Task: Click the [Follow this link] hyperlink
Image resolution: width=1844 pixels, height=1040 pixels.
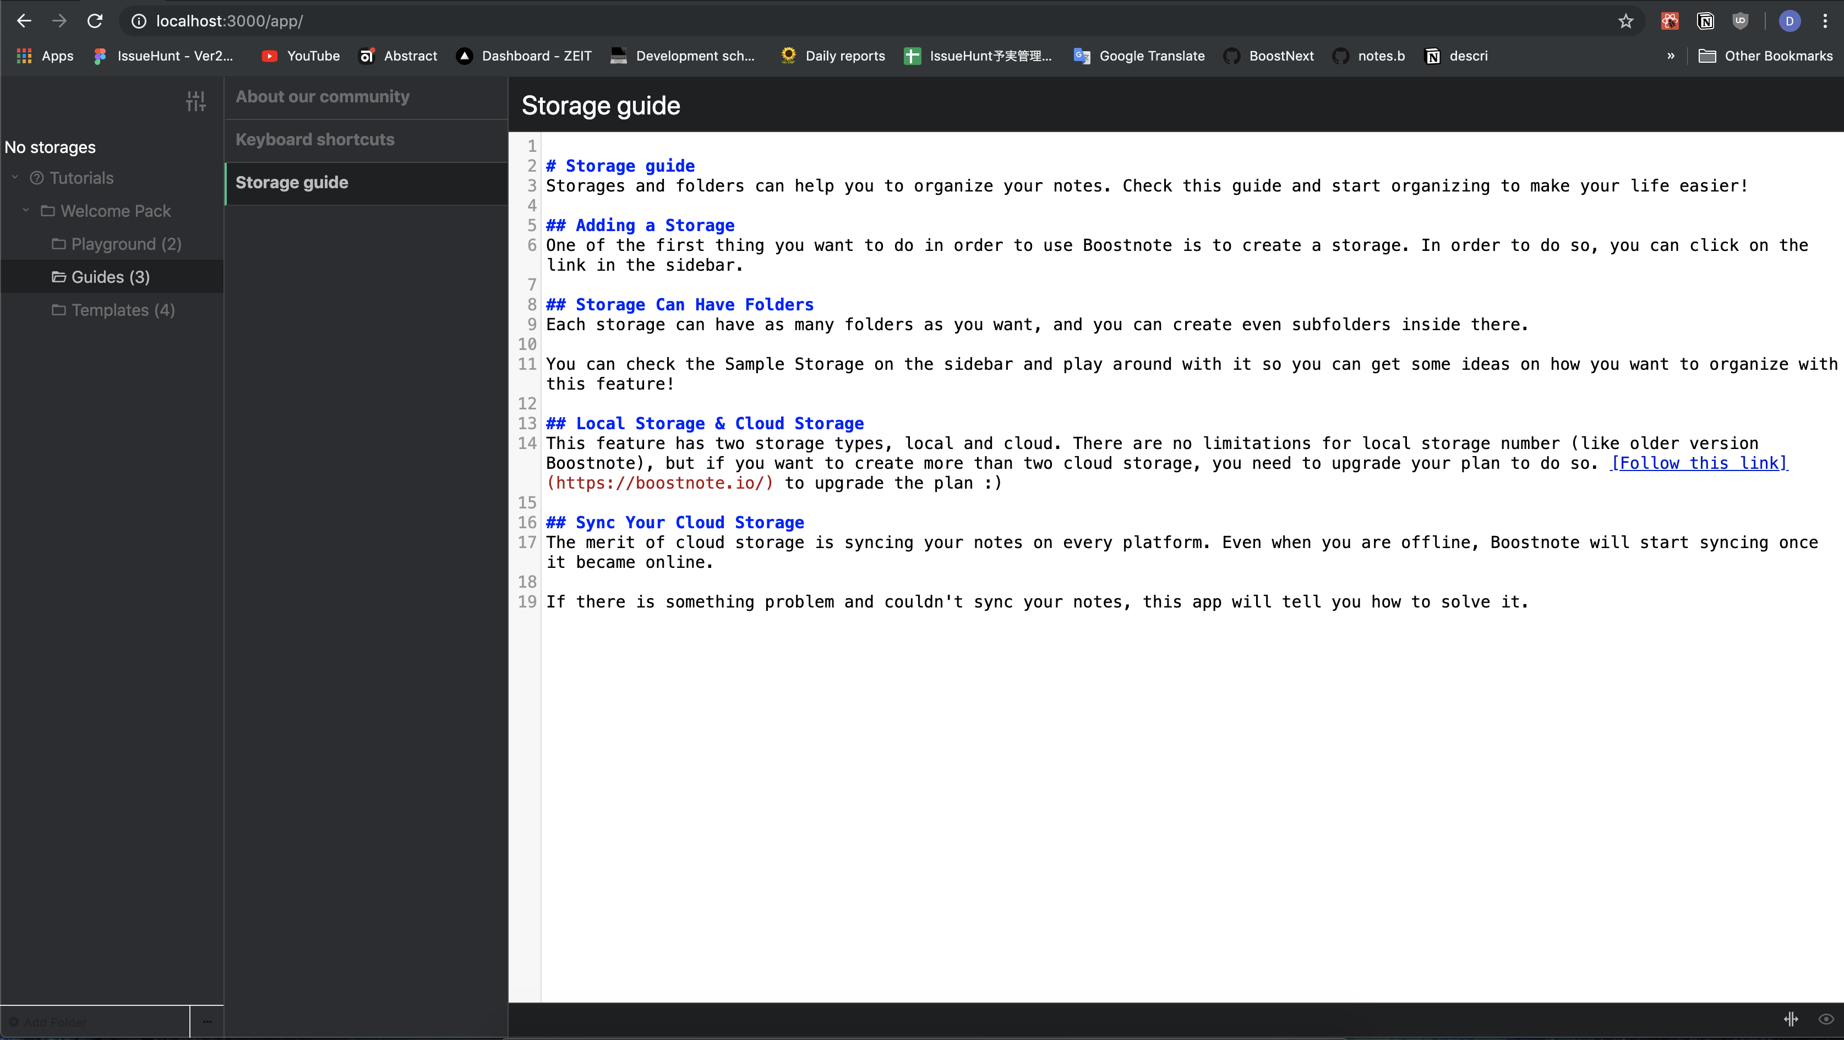Action: pos(1699,463)
